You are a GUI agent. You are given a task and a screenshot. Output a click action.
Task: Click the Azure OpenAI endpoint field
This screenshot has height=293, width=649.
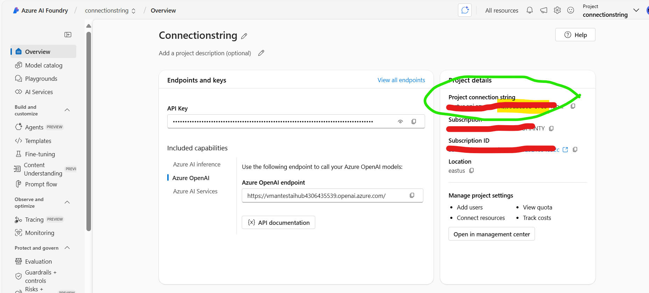point(332,195)
